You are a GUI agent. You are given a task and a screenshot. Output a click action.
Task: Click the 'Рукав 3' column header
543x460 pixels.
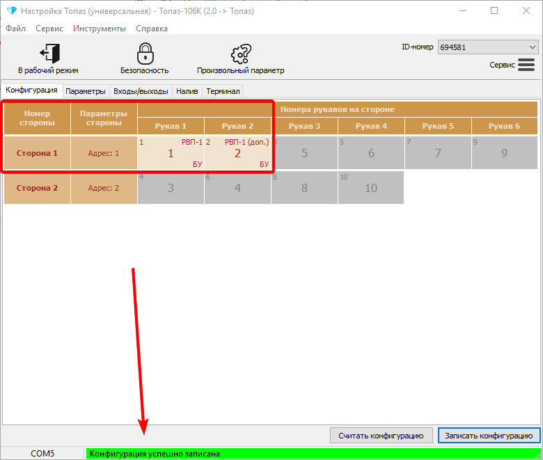pos(304,126)
